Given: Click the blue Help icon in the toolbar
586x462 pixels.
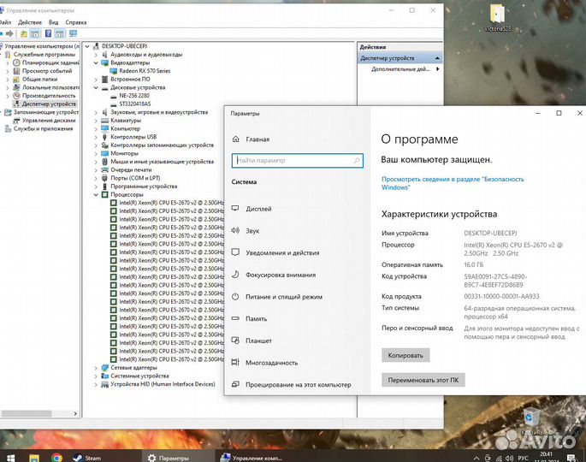Looking at the screenshot, I should pyautogui.click(x=48, y=33).
